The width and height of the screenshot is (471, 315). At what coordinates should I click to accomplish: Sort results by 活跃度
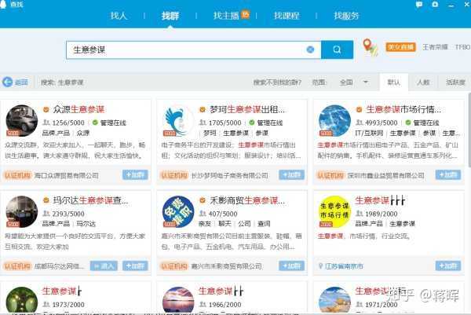coord(455,82)
